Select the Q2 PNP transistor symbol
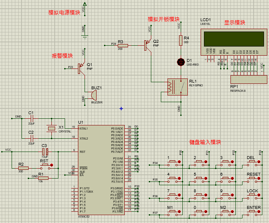Screen dimensions: 269x223 coord(148,45)
